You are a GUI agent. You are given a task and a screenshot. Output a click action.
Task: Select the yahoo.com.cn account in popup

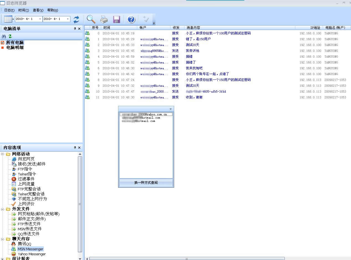pos(146,114)
